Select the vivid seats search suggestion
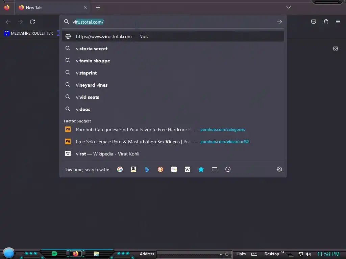 (173, 97)
